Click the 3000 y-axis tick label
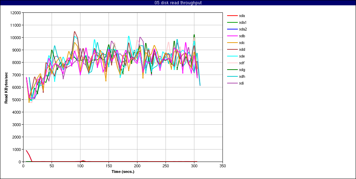The image size is (356, 179). click(17, 125)
